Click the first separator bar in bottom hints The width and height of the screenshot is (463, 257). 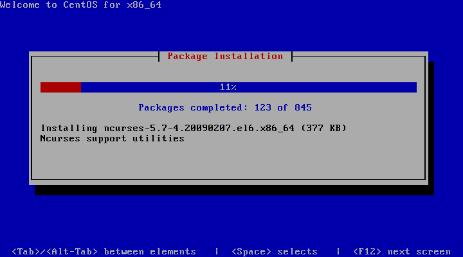[x=217, y=251]
